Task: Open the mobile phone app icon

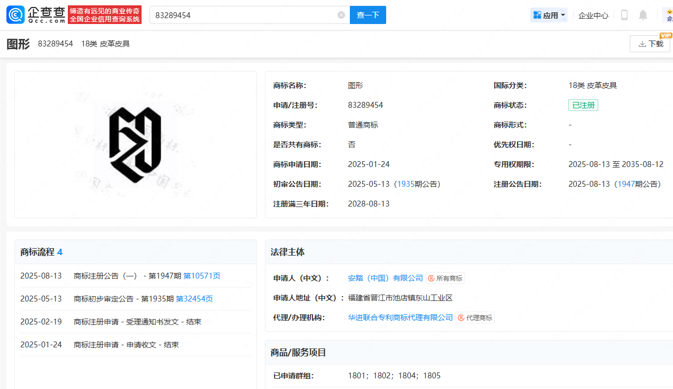Action: [x=624, y=15]
